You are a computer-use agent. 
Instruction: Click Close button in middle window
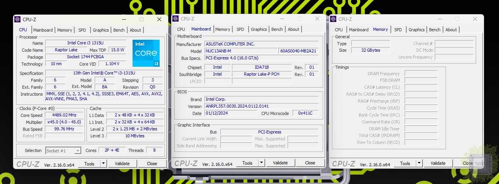coord(310,163)
